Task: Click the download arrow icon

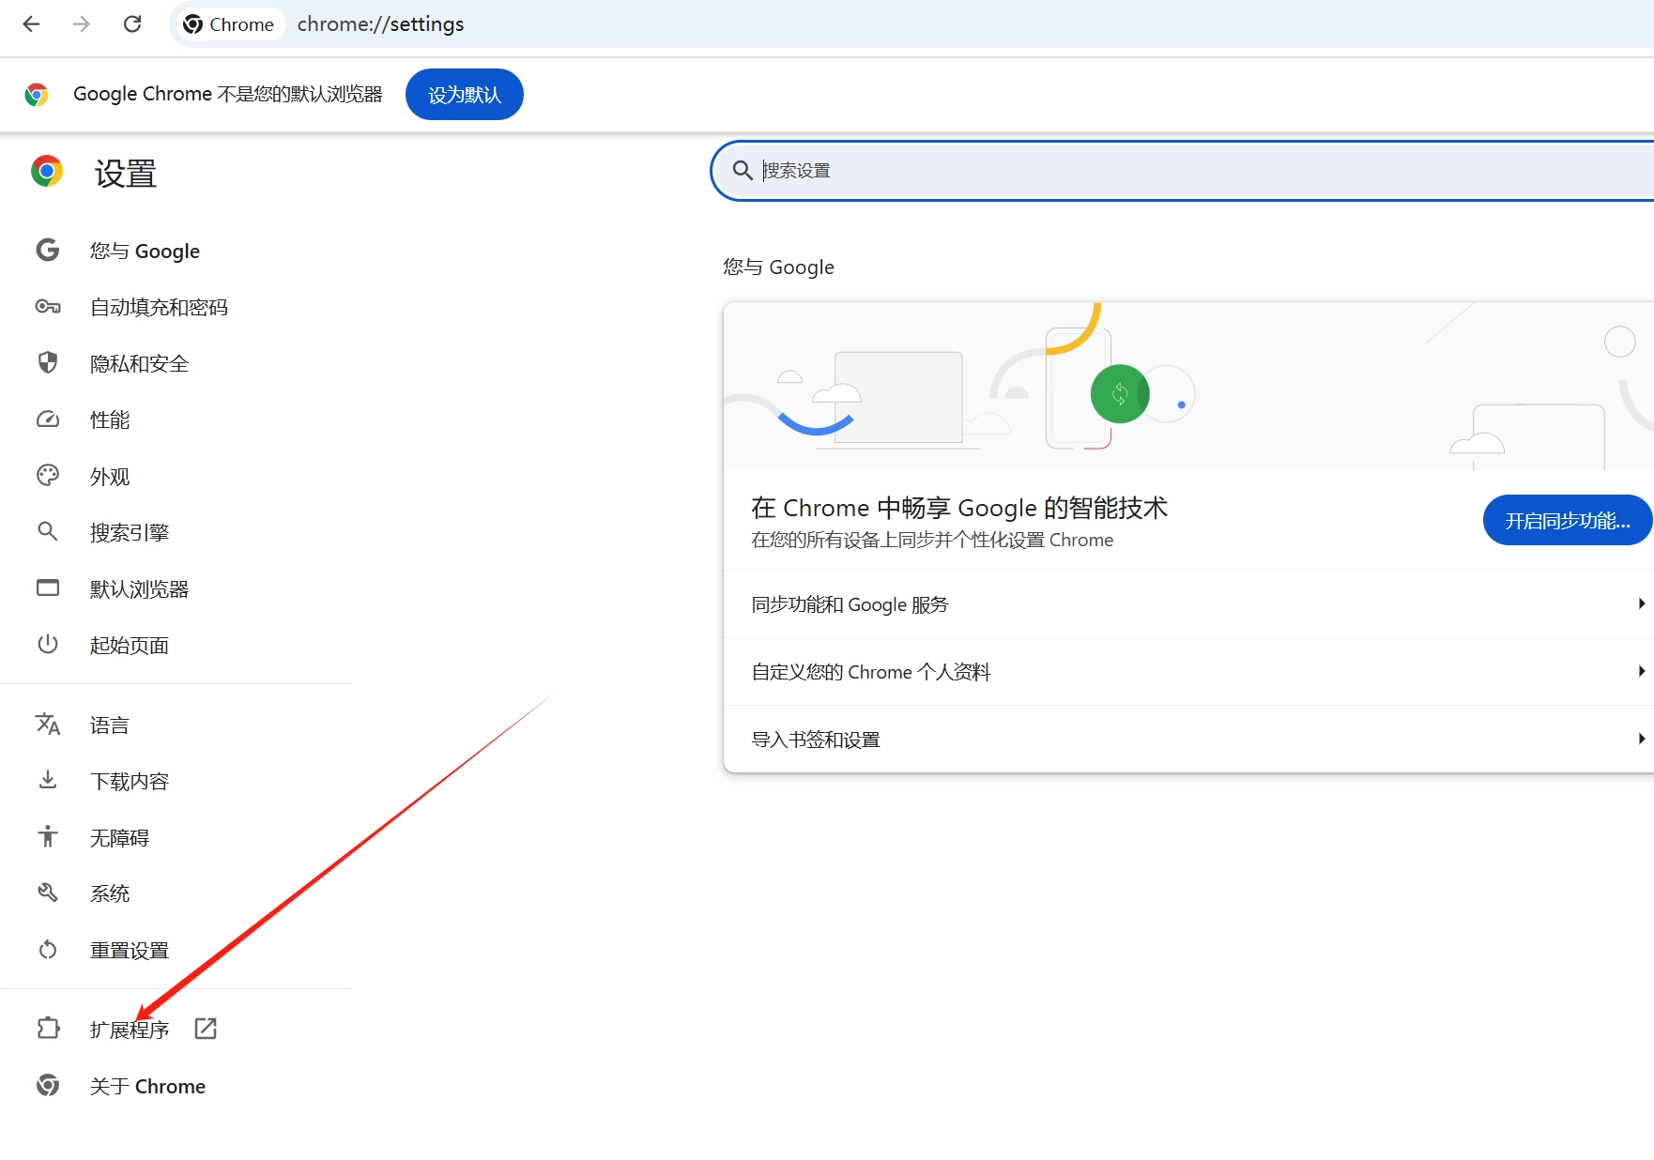Action: point(48,780)
